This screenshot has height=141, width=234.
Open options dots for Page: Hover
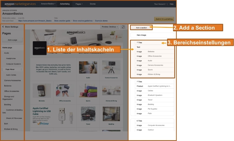click(x=21, y=69)
